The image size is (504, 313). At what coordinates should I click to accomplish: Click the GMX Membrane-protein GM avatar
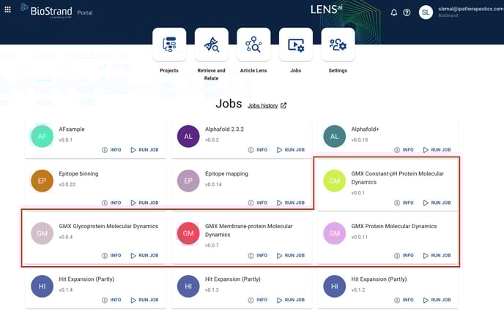[x=188, y=233]
